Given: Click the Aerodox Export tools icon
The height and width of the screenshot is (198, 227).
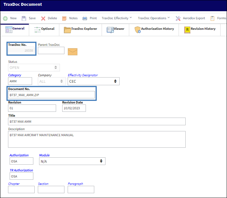Looking at the screenshot, I should point(178,18).
